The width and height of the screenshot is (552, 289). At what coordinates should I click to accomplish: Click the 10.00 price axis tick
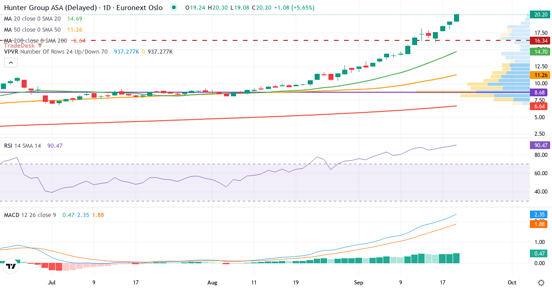tap(541, 83)
